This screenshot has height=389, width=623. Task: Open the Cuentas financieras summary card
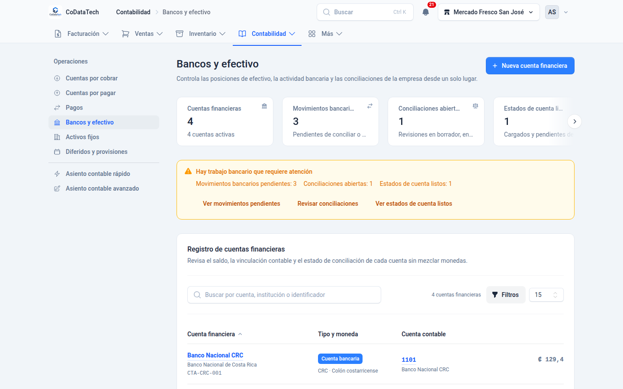coord(225,121)
